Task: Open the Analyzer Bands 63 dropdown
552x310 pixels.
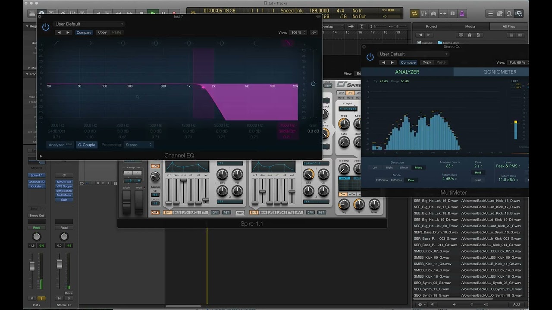Action: [449, 166]
